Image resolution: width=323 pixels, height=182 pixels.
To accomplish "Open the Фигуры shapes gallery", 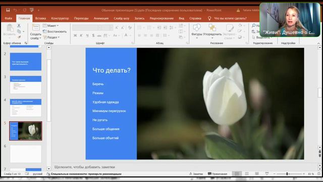I will click(196, 31).
